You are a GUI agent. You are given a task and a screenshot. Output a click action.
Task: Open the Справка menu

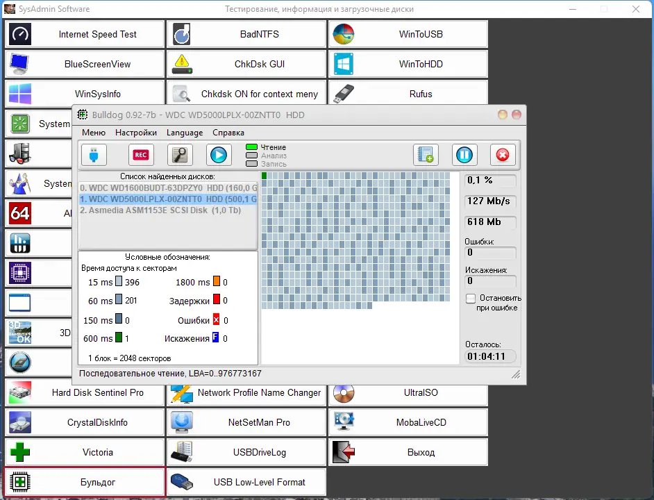coord(228,133)
